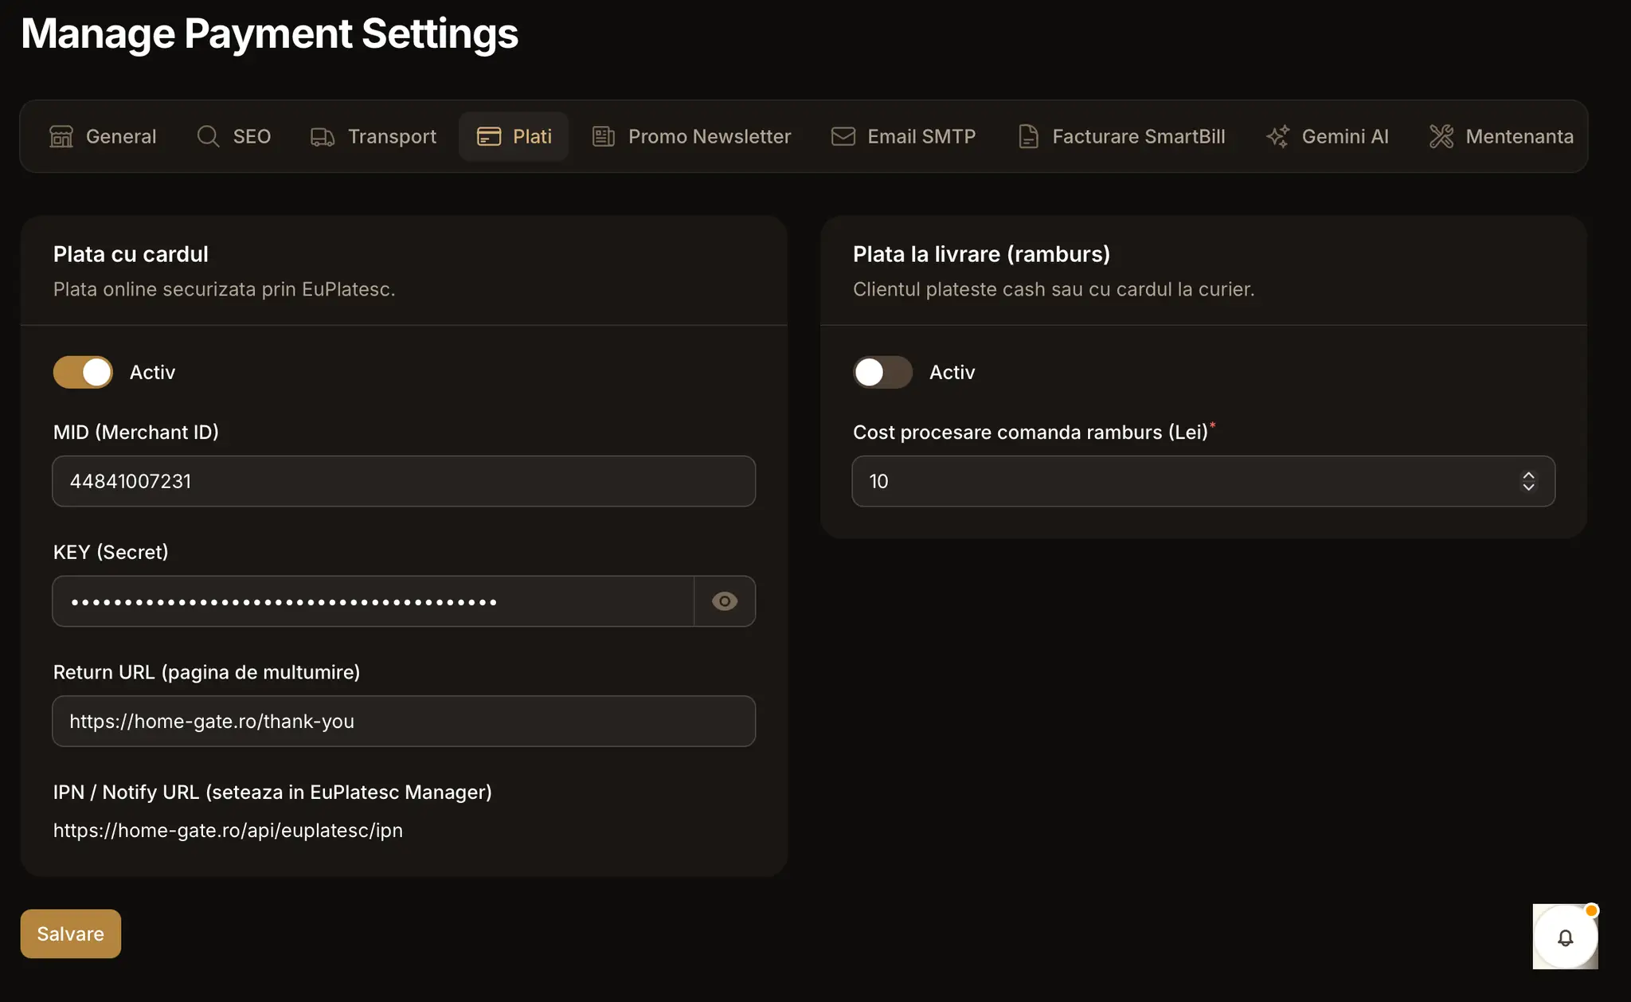Select the Plati tab

coord(514,137)
